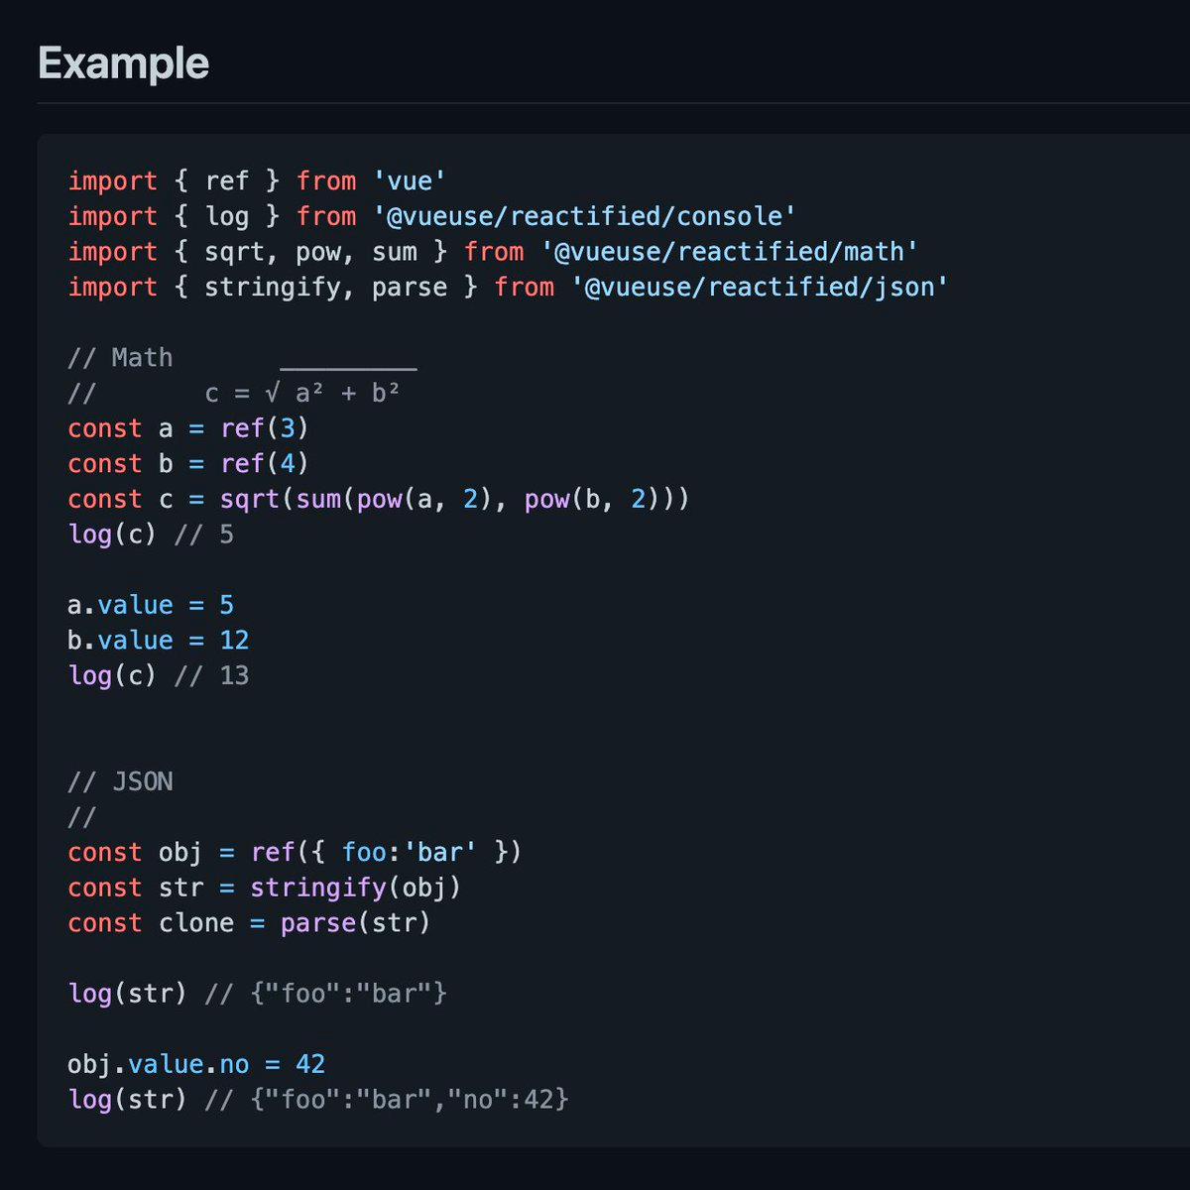Click the 'bar' string in the obj declaration
Screen dimensions: 1190x1190
coord(439,853)
